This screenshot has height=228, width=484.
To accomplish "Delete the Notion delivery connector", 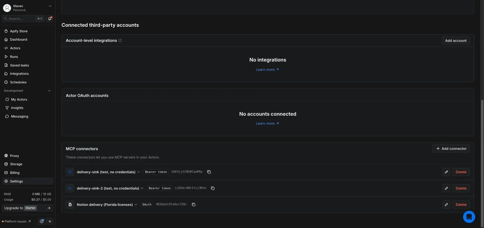I will click(x=461, y=205).
